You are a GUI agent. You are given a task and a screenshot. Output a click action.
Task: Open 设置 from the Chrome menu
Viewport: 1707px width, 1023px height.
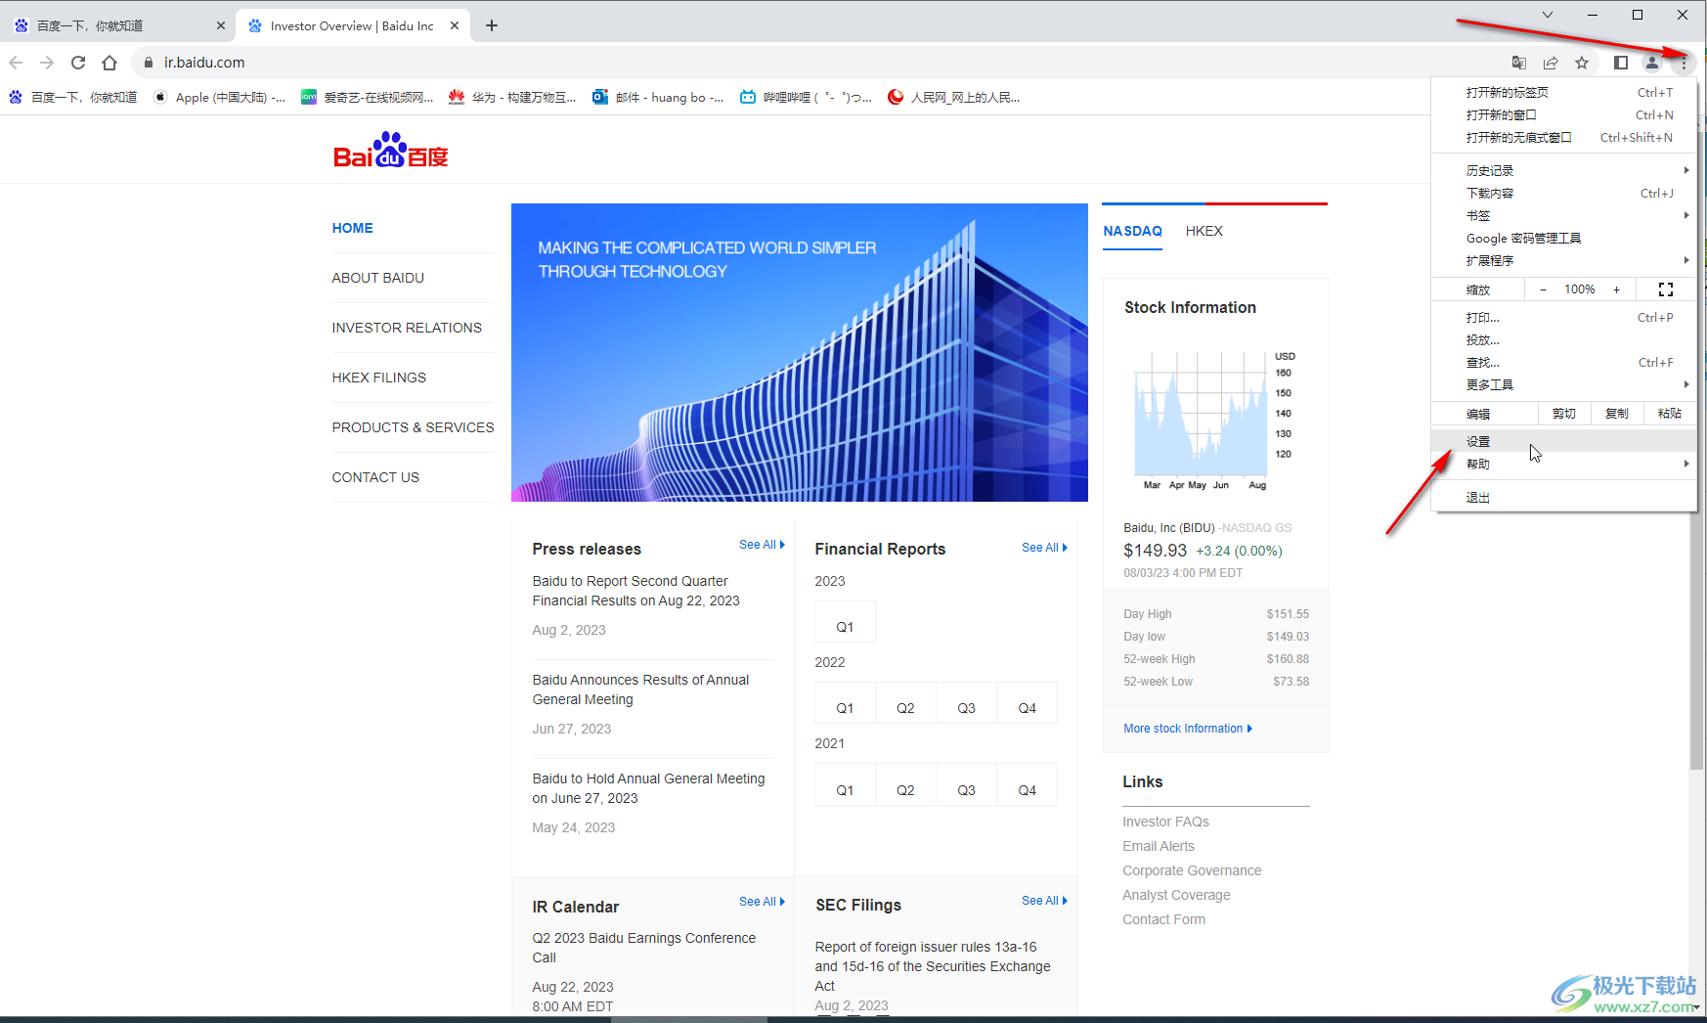click(1564, 441)
